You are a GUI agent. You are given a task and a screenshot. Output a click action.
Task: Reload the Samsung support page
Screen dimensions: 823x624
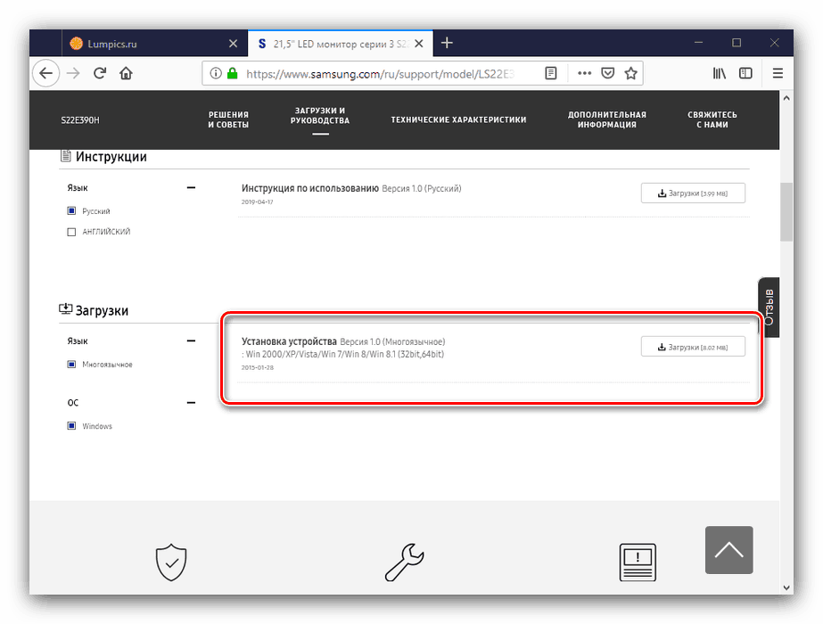click(x=100, y=73)
